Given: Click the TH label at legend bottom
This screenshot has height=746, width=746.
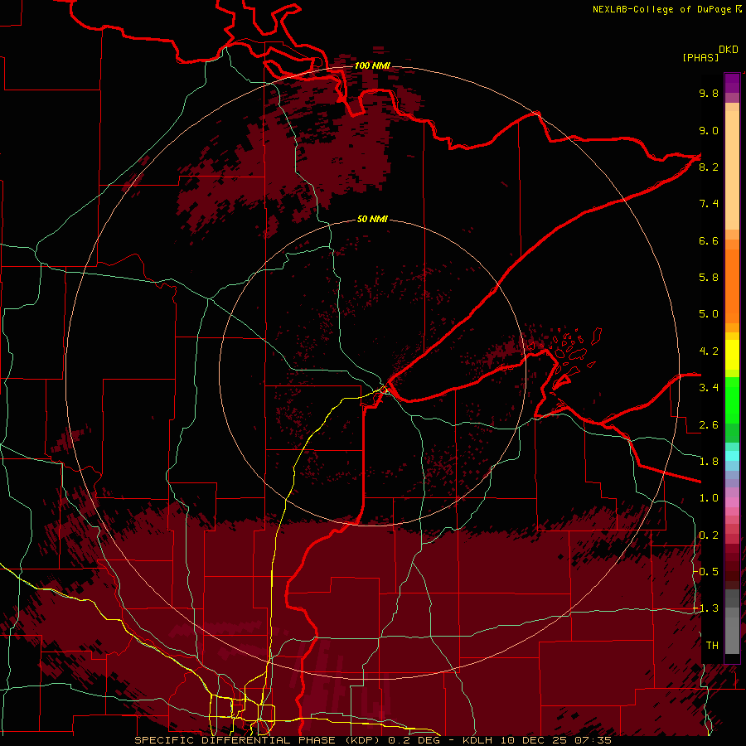Looking at the screenshot, I should click(712, 646).
